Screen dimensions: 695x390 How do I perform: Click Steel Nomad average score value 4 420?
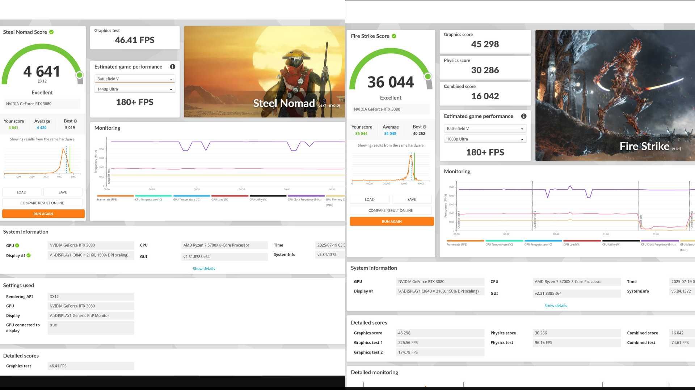[x=42, y=128]
